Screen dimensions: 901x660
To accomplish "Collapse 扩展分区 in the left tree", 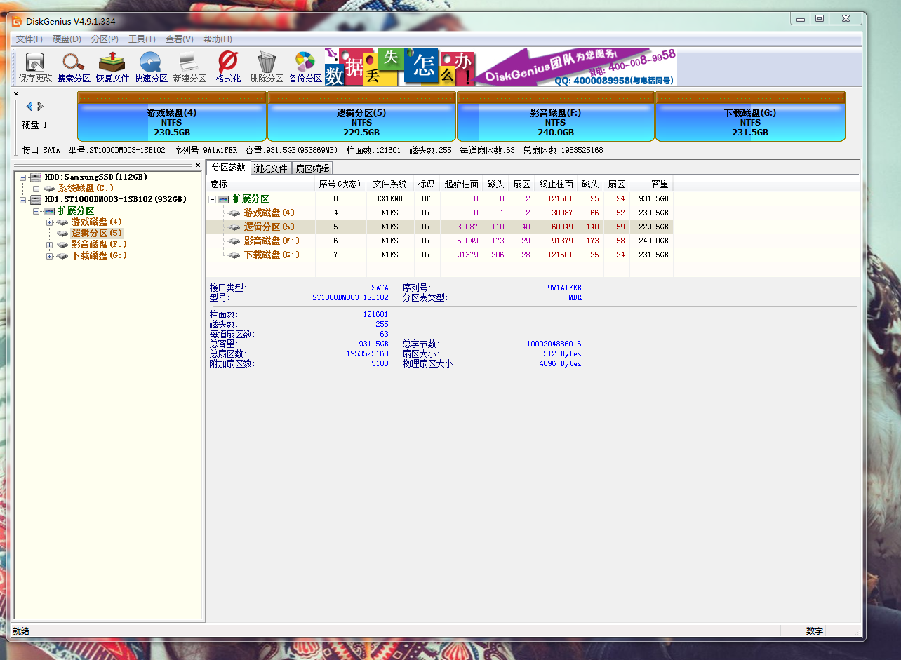I will coord(36,210).
